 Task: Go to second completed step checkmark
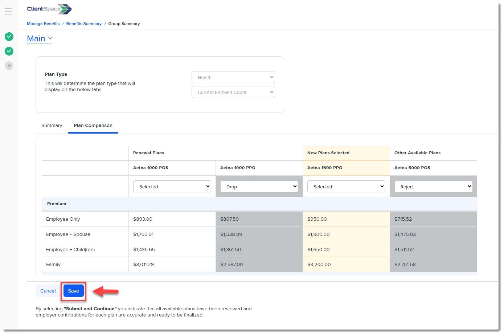coord(9,51)
